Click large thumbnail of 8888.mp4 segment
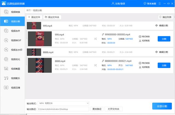The width and height of the screenshot is (175, 115). 40,65
